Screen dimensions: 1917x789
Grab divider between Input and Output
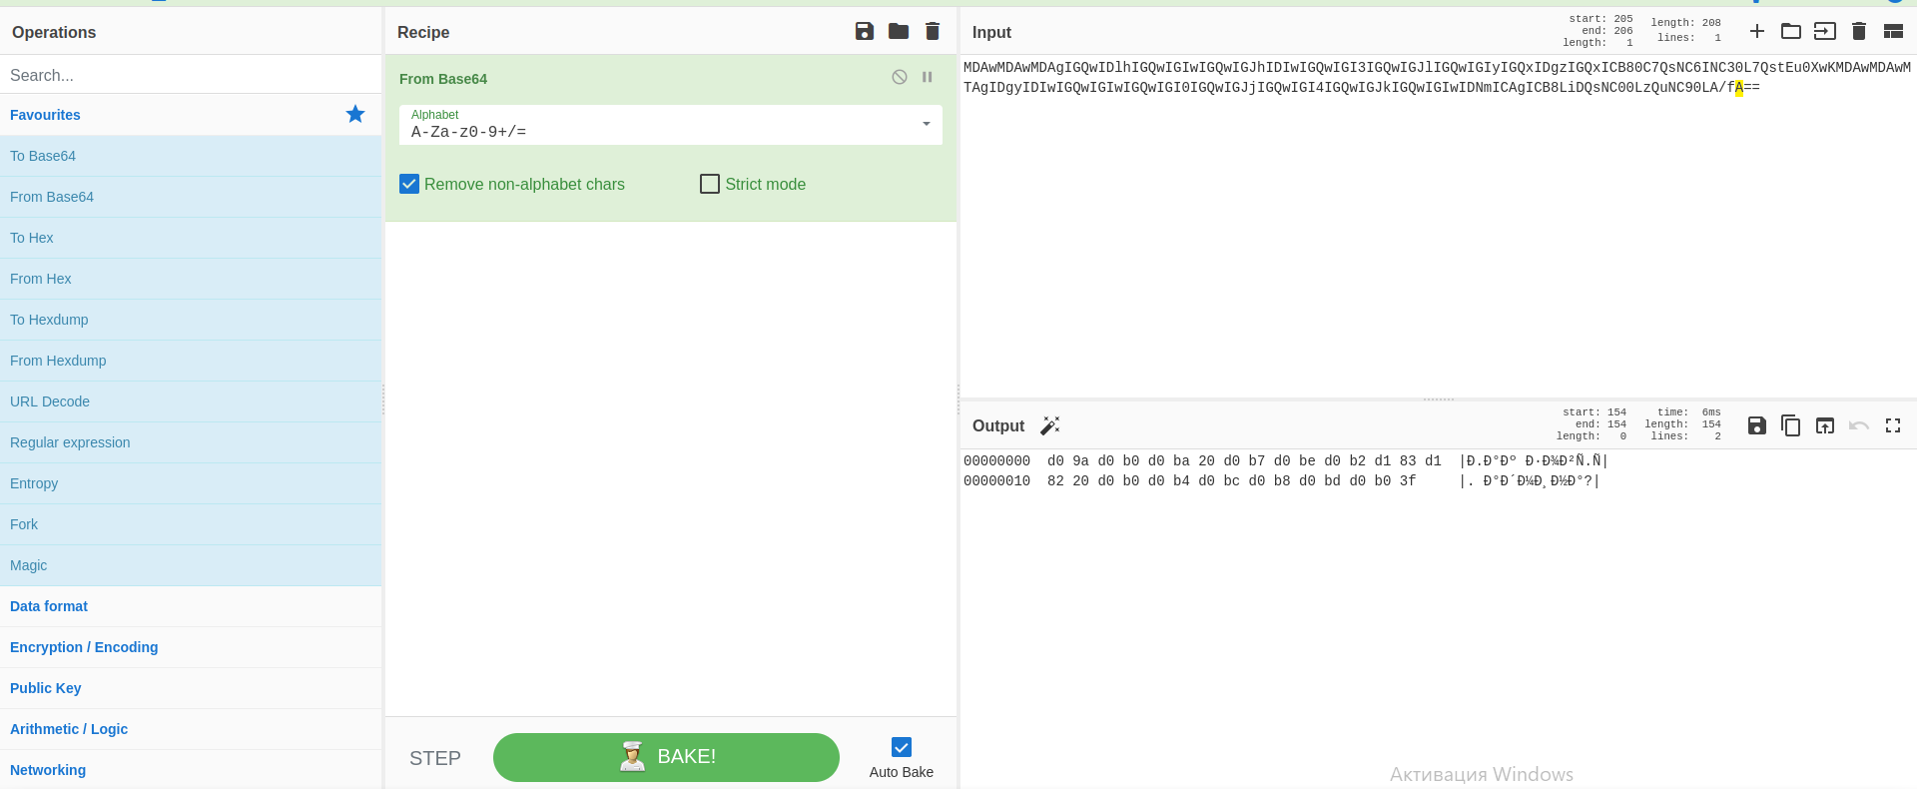coord(1438,399)
